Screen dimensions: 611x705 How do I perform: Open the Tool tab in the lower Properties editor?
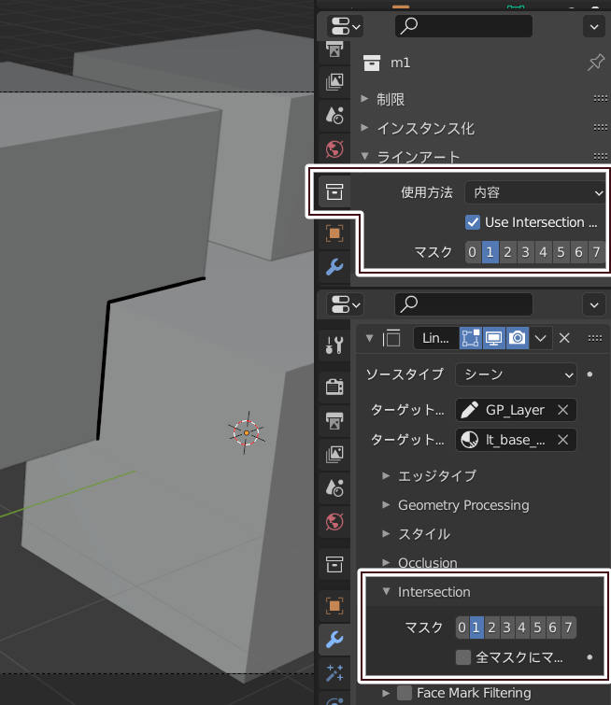[x=334, y=345]
